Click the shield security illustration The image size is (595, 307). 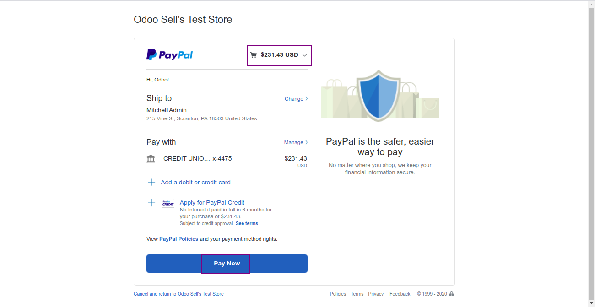click(378, 96)
